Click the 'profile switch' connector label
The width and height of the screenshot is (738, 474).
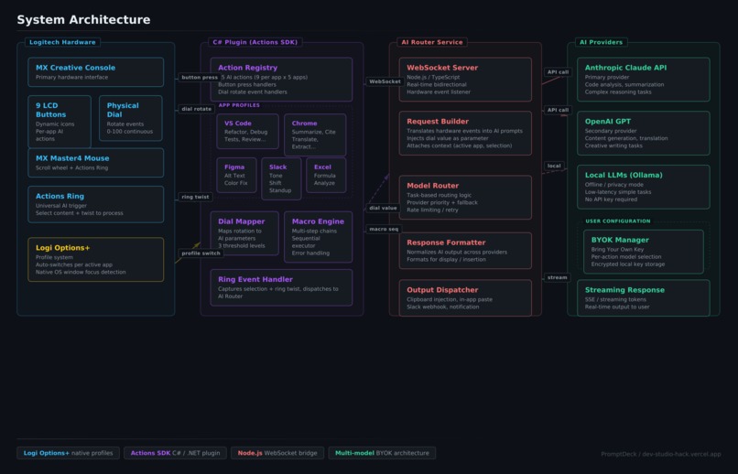pos(201,253)
